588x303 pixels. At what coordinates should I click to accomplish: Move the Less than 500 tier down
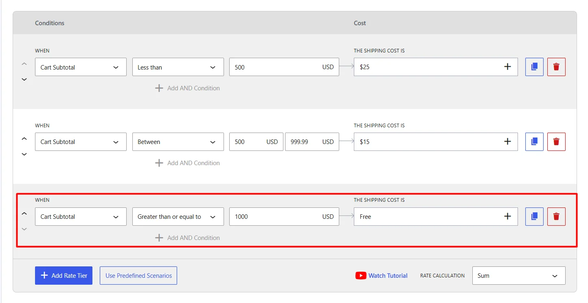(24, 79)
